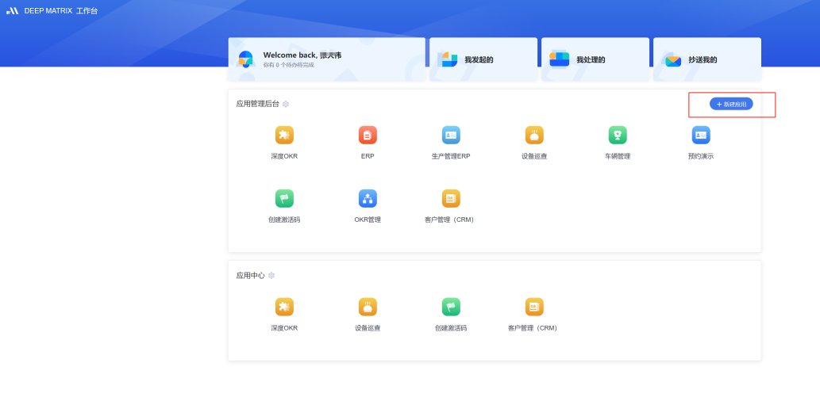
Task: Click the '你有 0 个待办待完成' text
Action: tap(289, 65)
